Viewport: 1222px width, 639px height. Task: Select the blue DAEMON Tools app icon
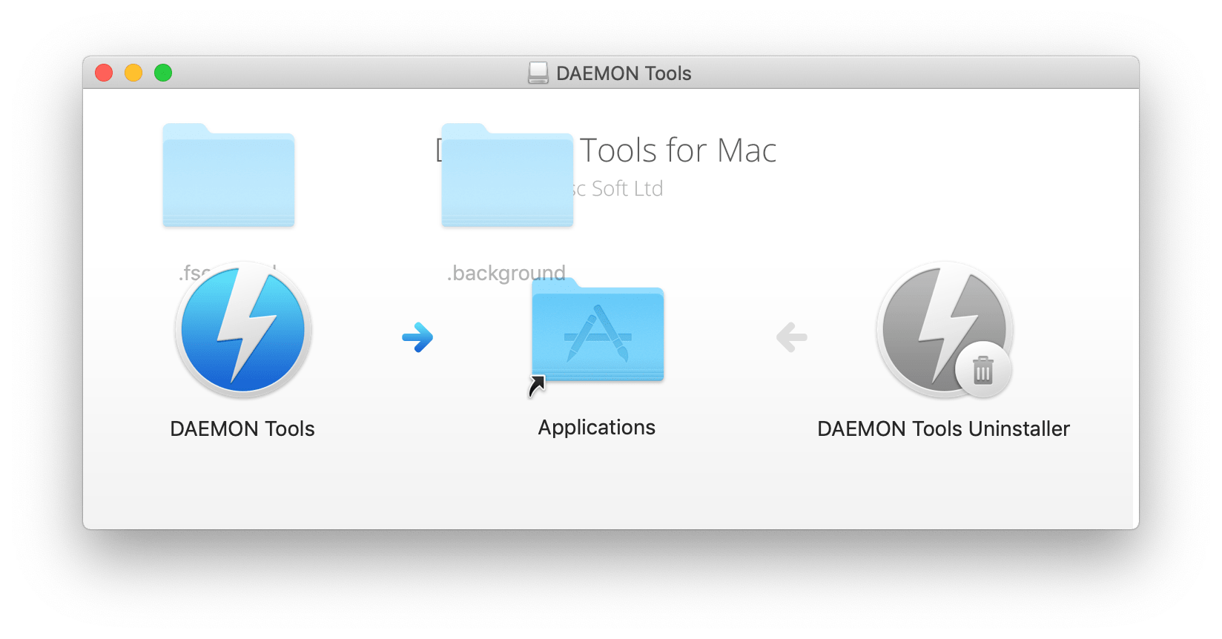pos(243,329)
